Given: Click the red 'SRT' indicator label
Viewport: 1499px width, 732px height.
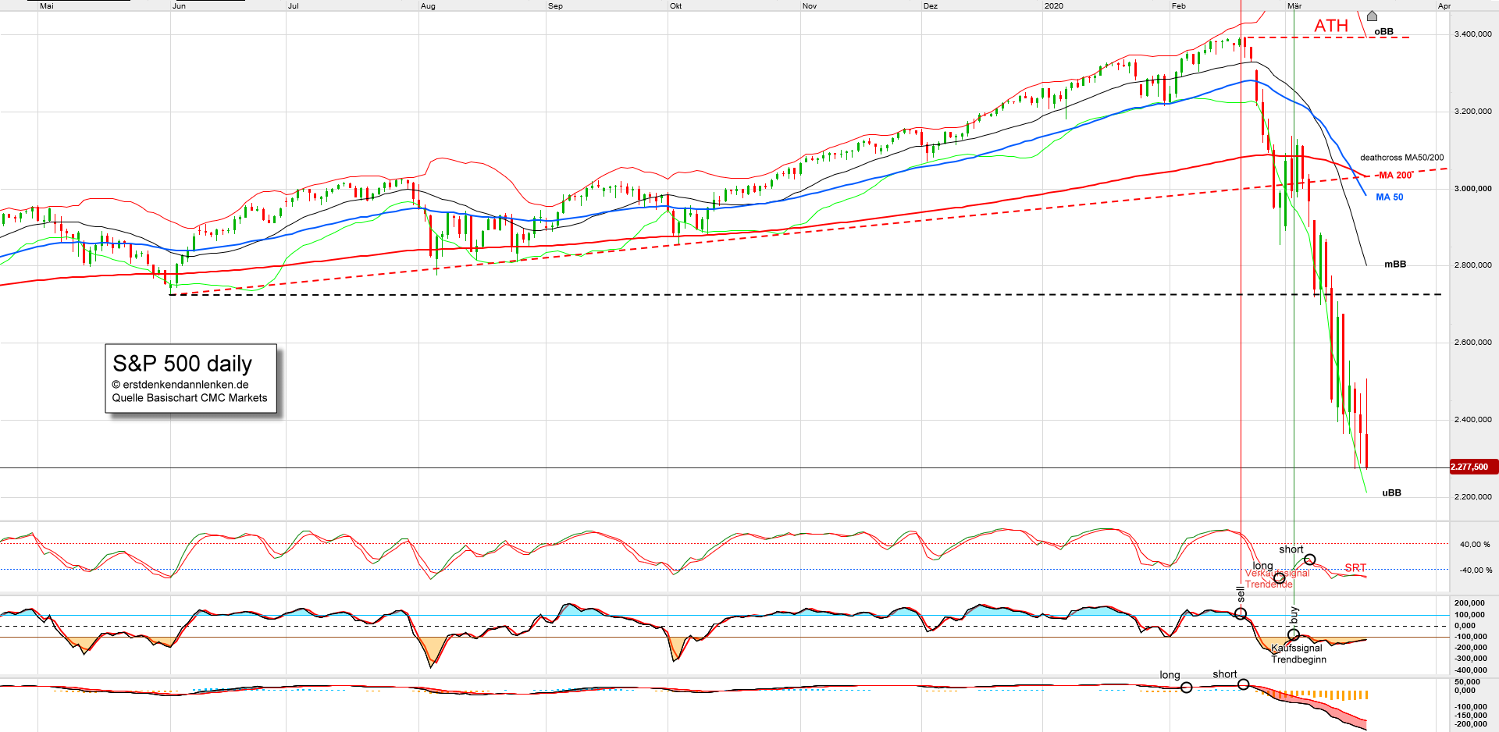Looking at the screenshot, I should 1355,568.
